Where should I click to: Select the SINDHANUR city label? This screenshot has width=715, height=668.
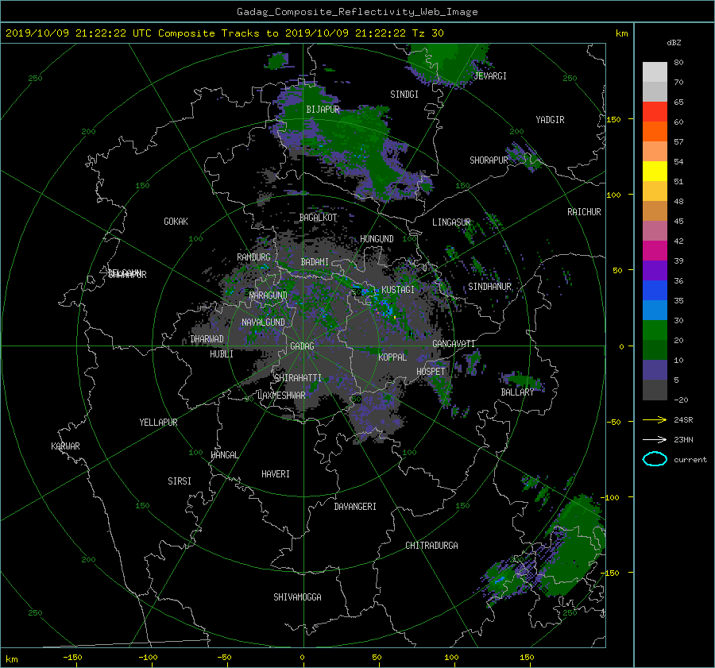click(x=489, y=287)
